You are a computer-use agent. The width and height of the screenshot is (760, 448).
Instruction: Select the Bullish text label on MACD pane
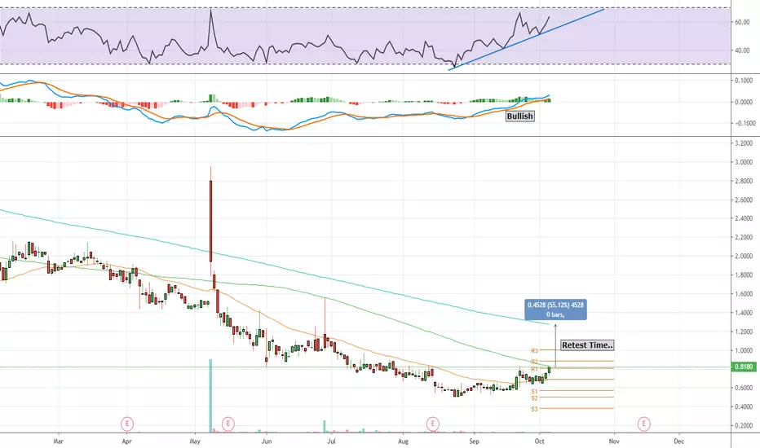point(519,116)
